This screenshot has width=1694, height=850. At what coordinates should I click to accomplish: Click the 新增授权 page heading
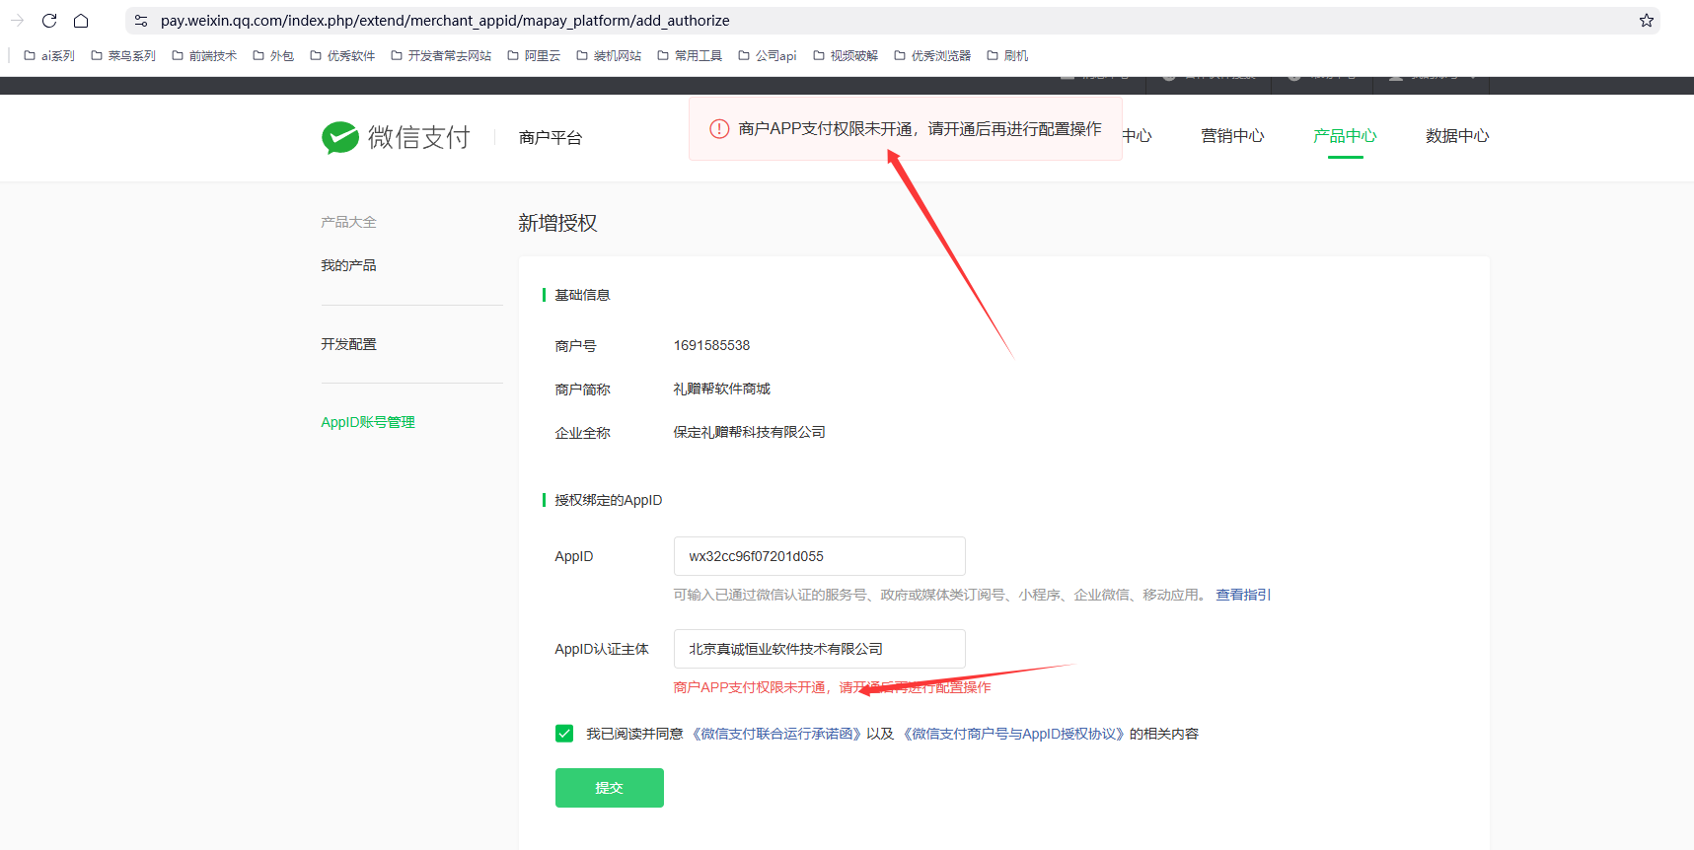[557, 223]
